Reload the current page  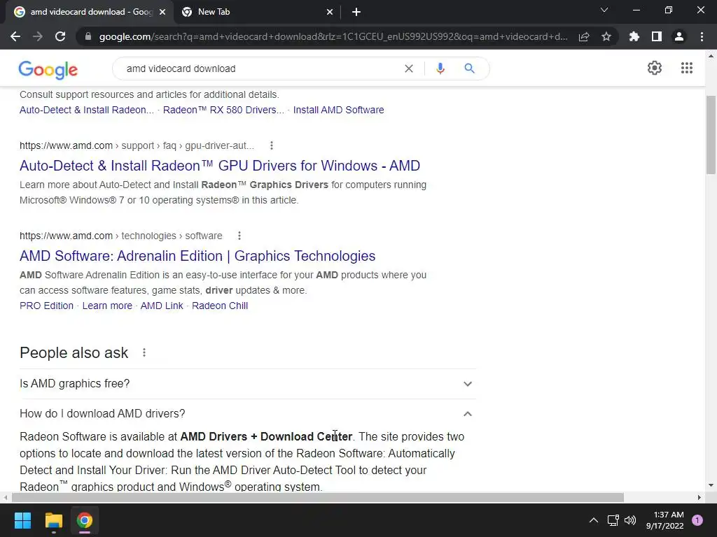click(60, 36)
